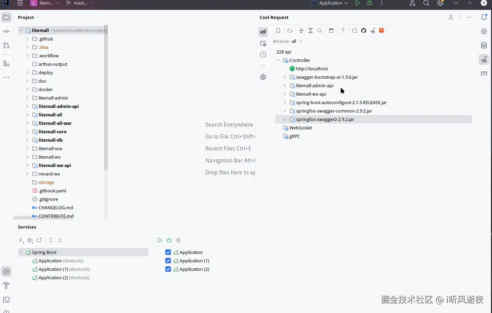Open the GitHub icon in Cool Request

364,31
